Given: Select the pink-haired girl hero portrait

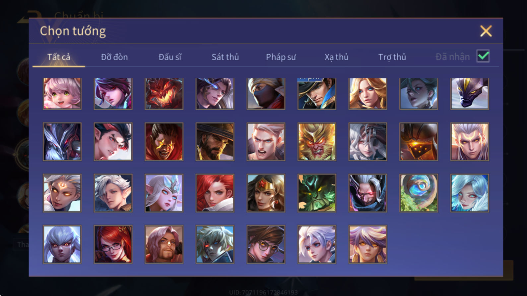Looking at the screenshot, I should [x=62, y=93].
